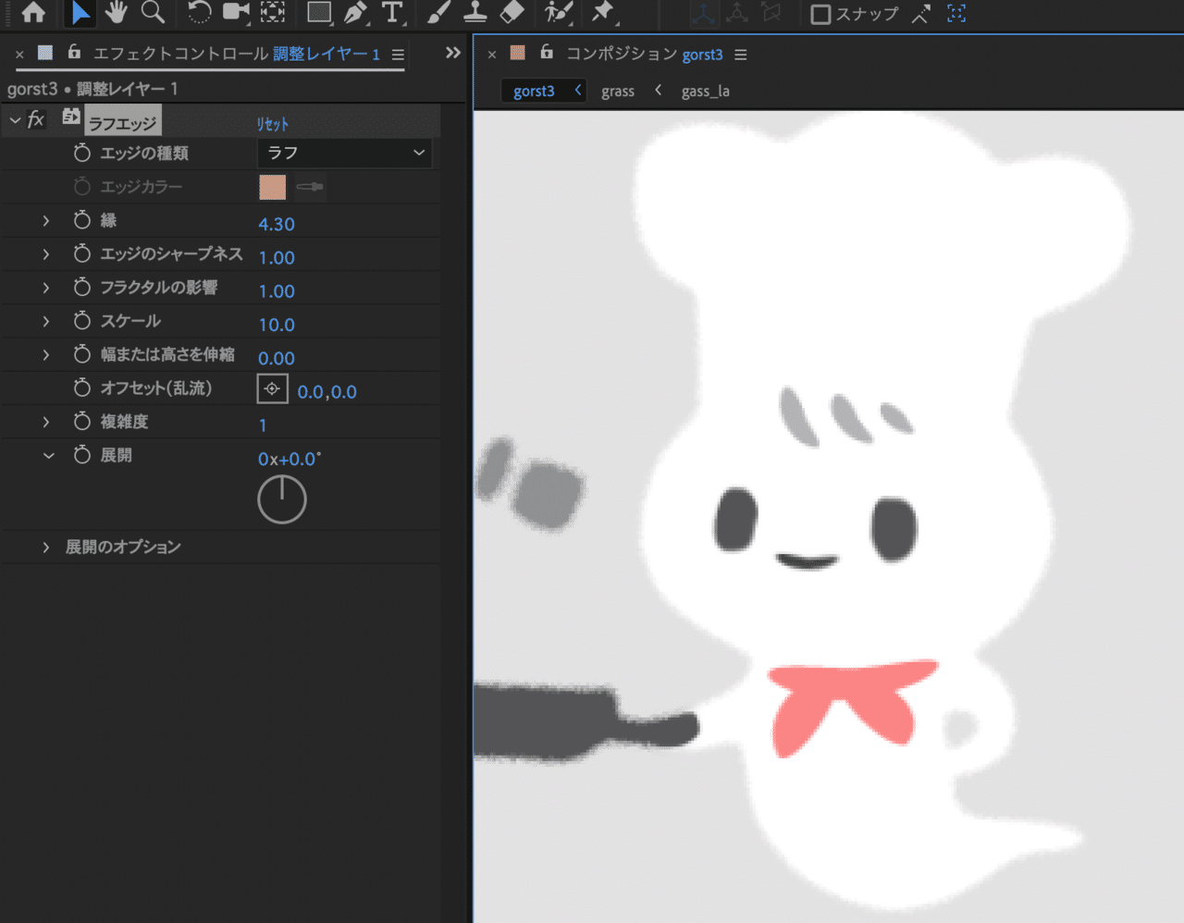The width and height of the screenshot is (1184, 923).
Task: Toggle stopwatch for 縁
Action: [x=82, y=219]
